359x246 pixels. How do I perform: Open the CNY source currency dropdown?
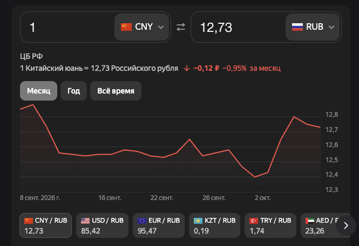tap(142, 27)
